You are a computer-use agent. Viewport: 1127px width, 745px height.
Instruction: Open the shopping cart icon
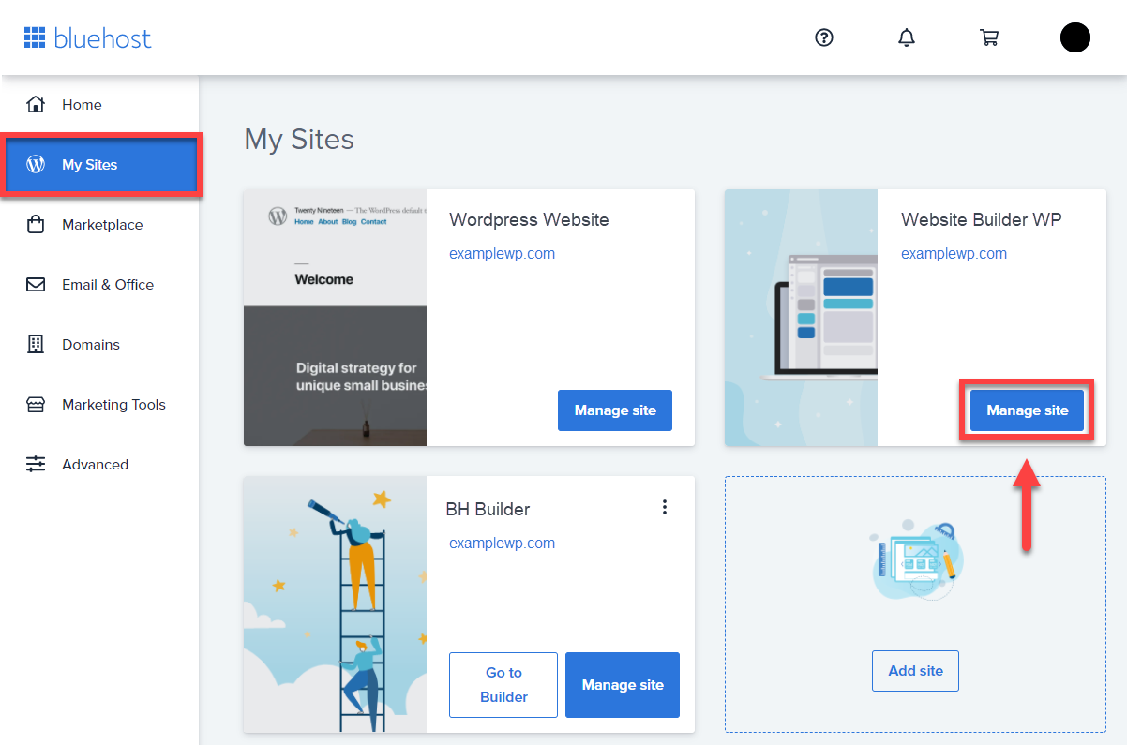coord(989,37)
